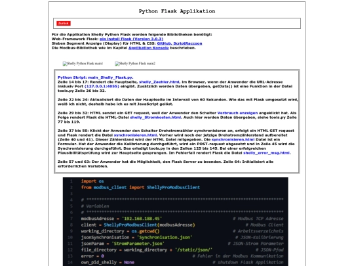354x266 pixels.
Task: Click the error = 0 code line
Action: click(x=92, y=256)
